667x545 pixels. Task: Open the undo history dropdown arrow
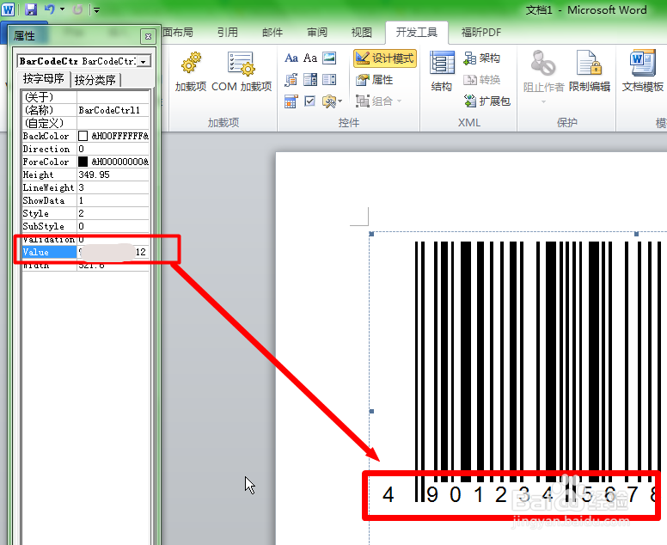[62, 9]
